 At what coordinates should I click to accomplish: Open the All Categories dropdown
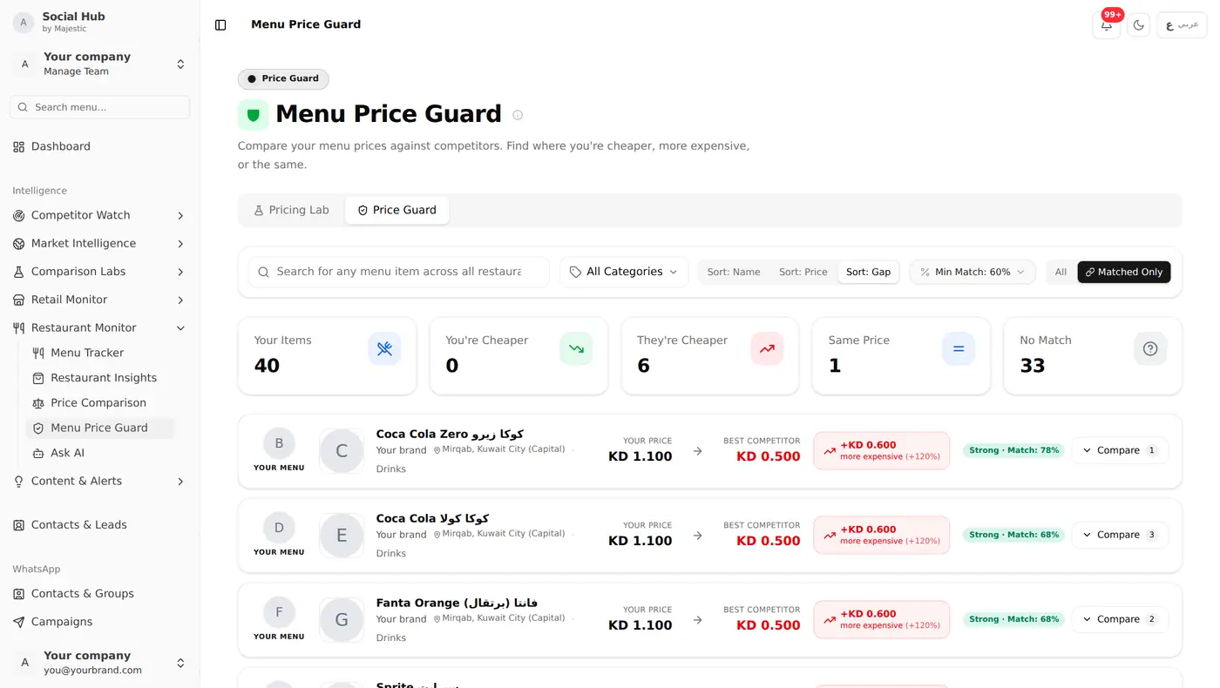[x=624, y=272]
